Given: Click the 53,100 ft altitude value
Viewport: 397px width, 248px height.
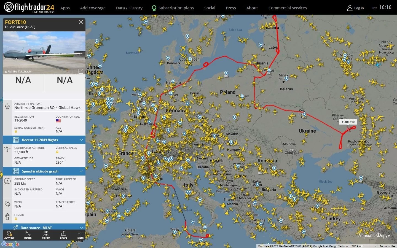Looking at the screenshot, I should 21,152.
